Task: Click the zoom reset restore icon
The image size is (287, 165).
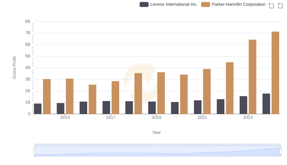Action: pos(280,5)
